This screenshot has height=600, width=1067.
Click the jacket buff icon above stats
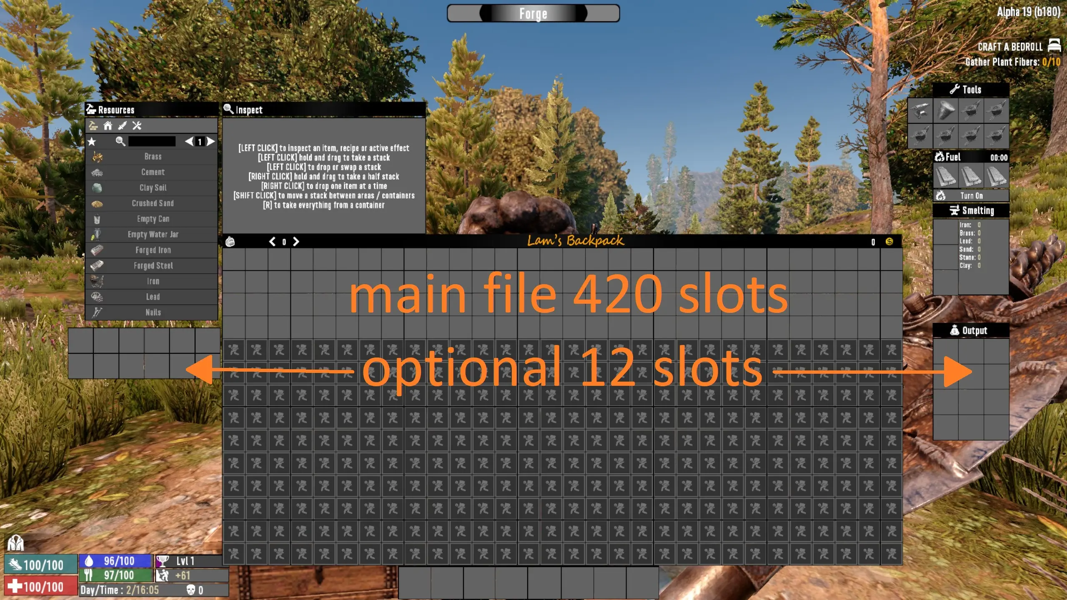click(x=15, y=542)
